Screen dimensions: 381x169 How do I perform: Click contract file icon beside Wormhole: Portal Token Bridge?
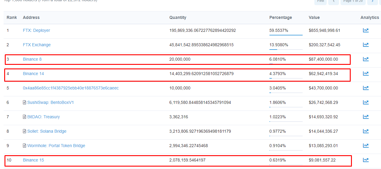(x=25, y=146)
